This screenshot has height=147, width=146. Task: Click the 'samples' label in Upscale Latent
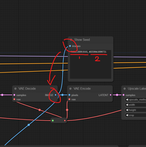130,95
